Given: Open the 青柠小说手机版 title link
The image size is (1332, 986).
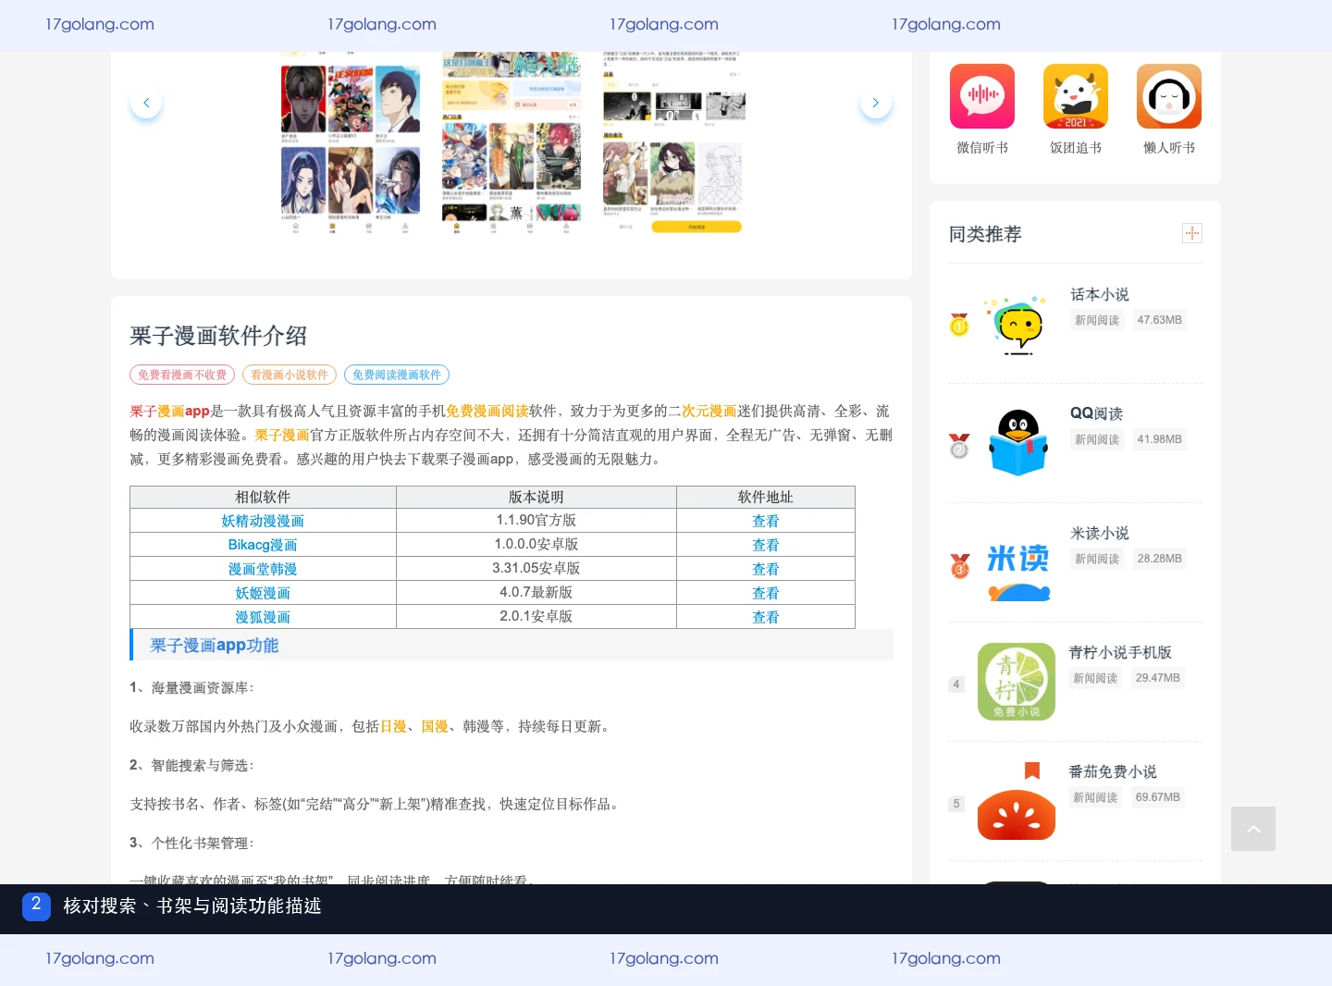Looking at the screenshot, I should (1120, 652).
